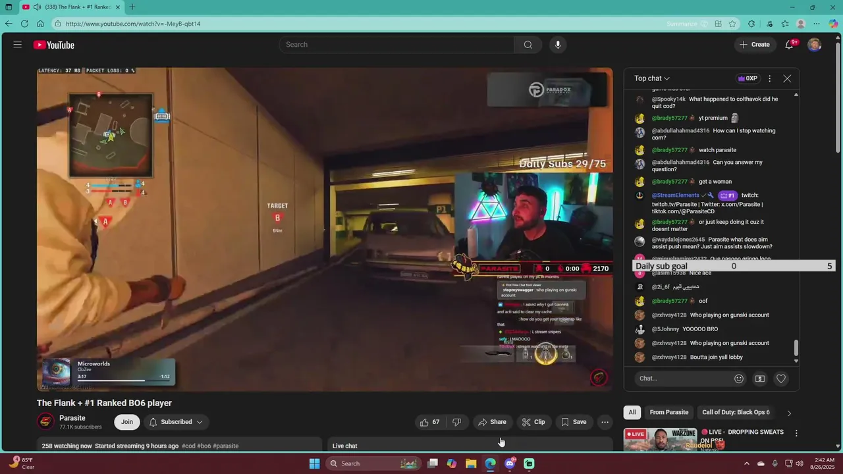Screen dimensions: 843x474
Task: Open live chat options three dots
Action: (x=769, y=78)
